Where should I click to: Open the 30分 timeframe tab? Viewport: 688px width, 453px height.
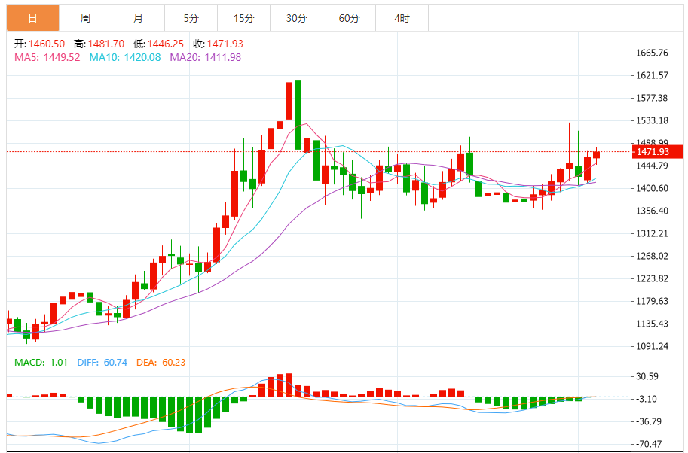pos(296,18)
